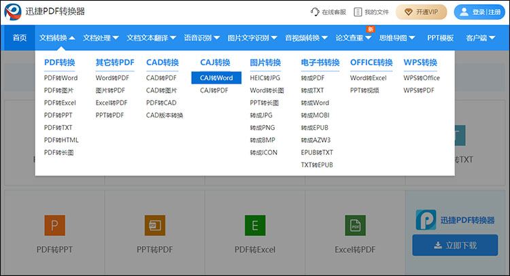Select 转成MOBI entry

click(x=315, y=115)
